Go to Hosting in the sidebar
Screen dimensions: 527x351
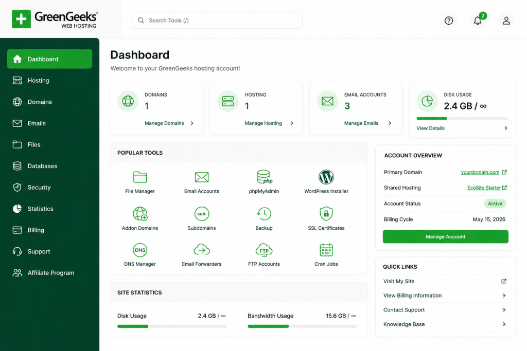(x=50, y=81)
